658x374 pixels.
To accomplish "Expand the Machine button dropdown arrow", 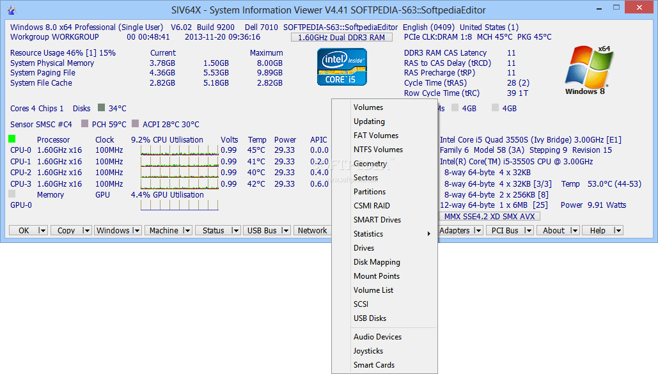I will [x=187, y=230].
